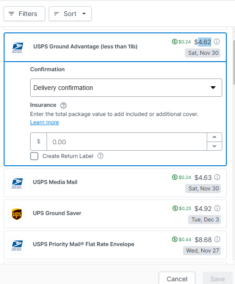The height and width of the screenshot is (284, 235).
Task: Select the USPS Media Mail rate
Action: tap(115, 183)
